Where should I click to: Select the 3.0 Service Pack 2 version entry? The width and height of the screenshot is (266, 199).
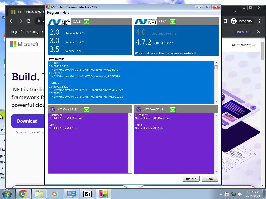click(67, 41)
